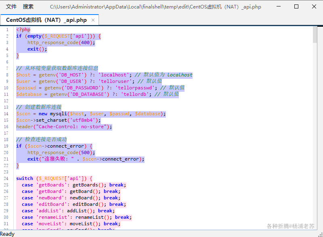Click the 'moveList' case line

click(71, 224)
